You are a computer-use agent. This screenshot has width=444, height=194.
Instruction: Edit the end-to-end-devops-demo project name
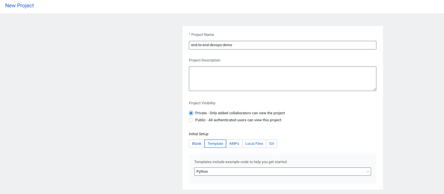coord(282,45)
